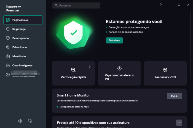Viewport: 193px width, 128px height.
Task: Expand the Verificação rápida arrow
Action: [89, 67]
